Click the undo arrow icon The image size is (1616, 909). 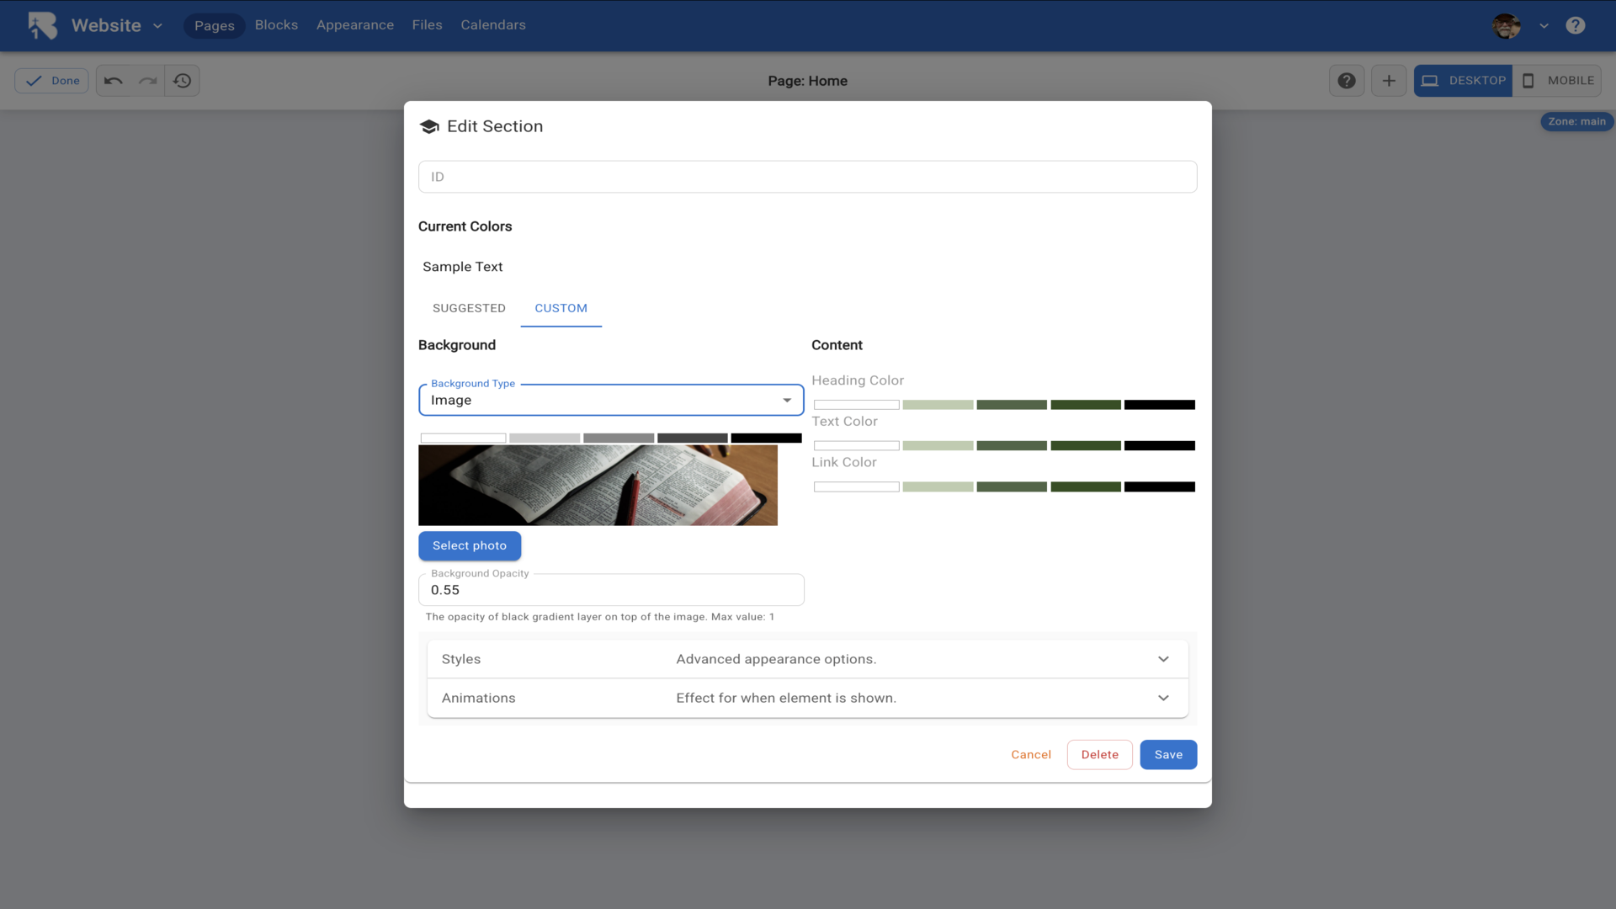pyautogui.click(x=114, y=81)
